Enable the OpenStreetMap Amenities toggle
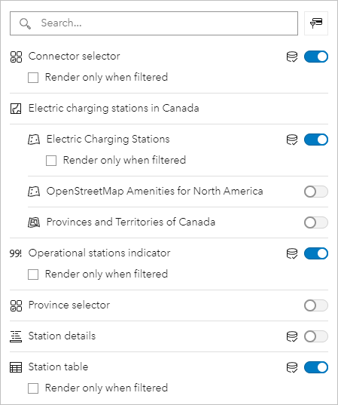 [316, 192]
